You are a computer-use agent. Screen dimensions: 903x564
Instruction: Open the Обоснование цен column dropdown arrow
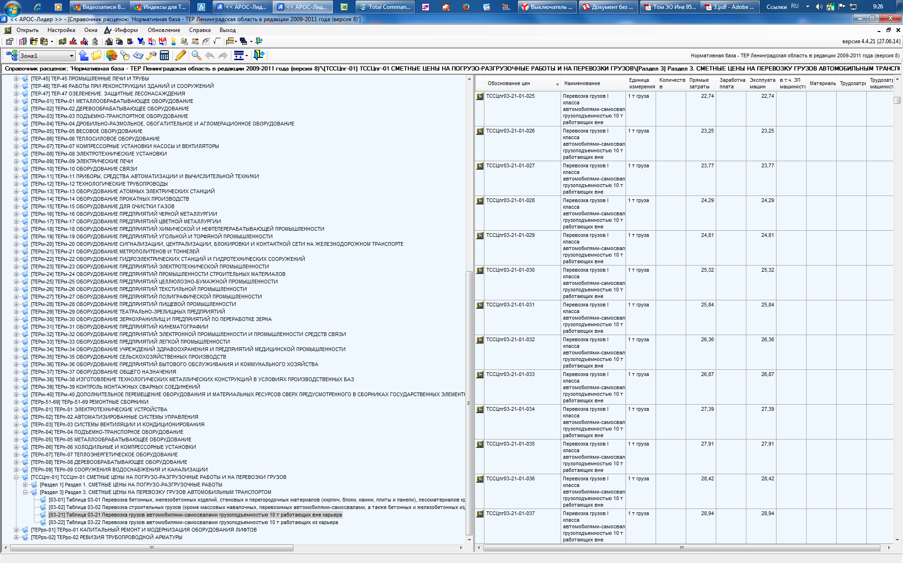[557, 84]
